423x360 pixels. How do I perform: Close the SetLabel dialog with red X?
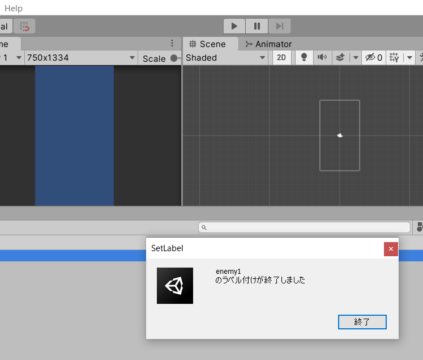point(391,249)
